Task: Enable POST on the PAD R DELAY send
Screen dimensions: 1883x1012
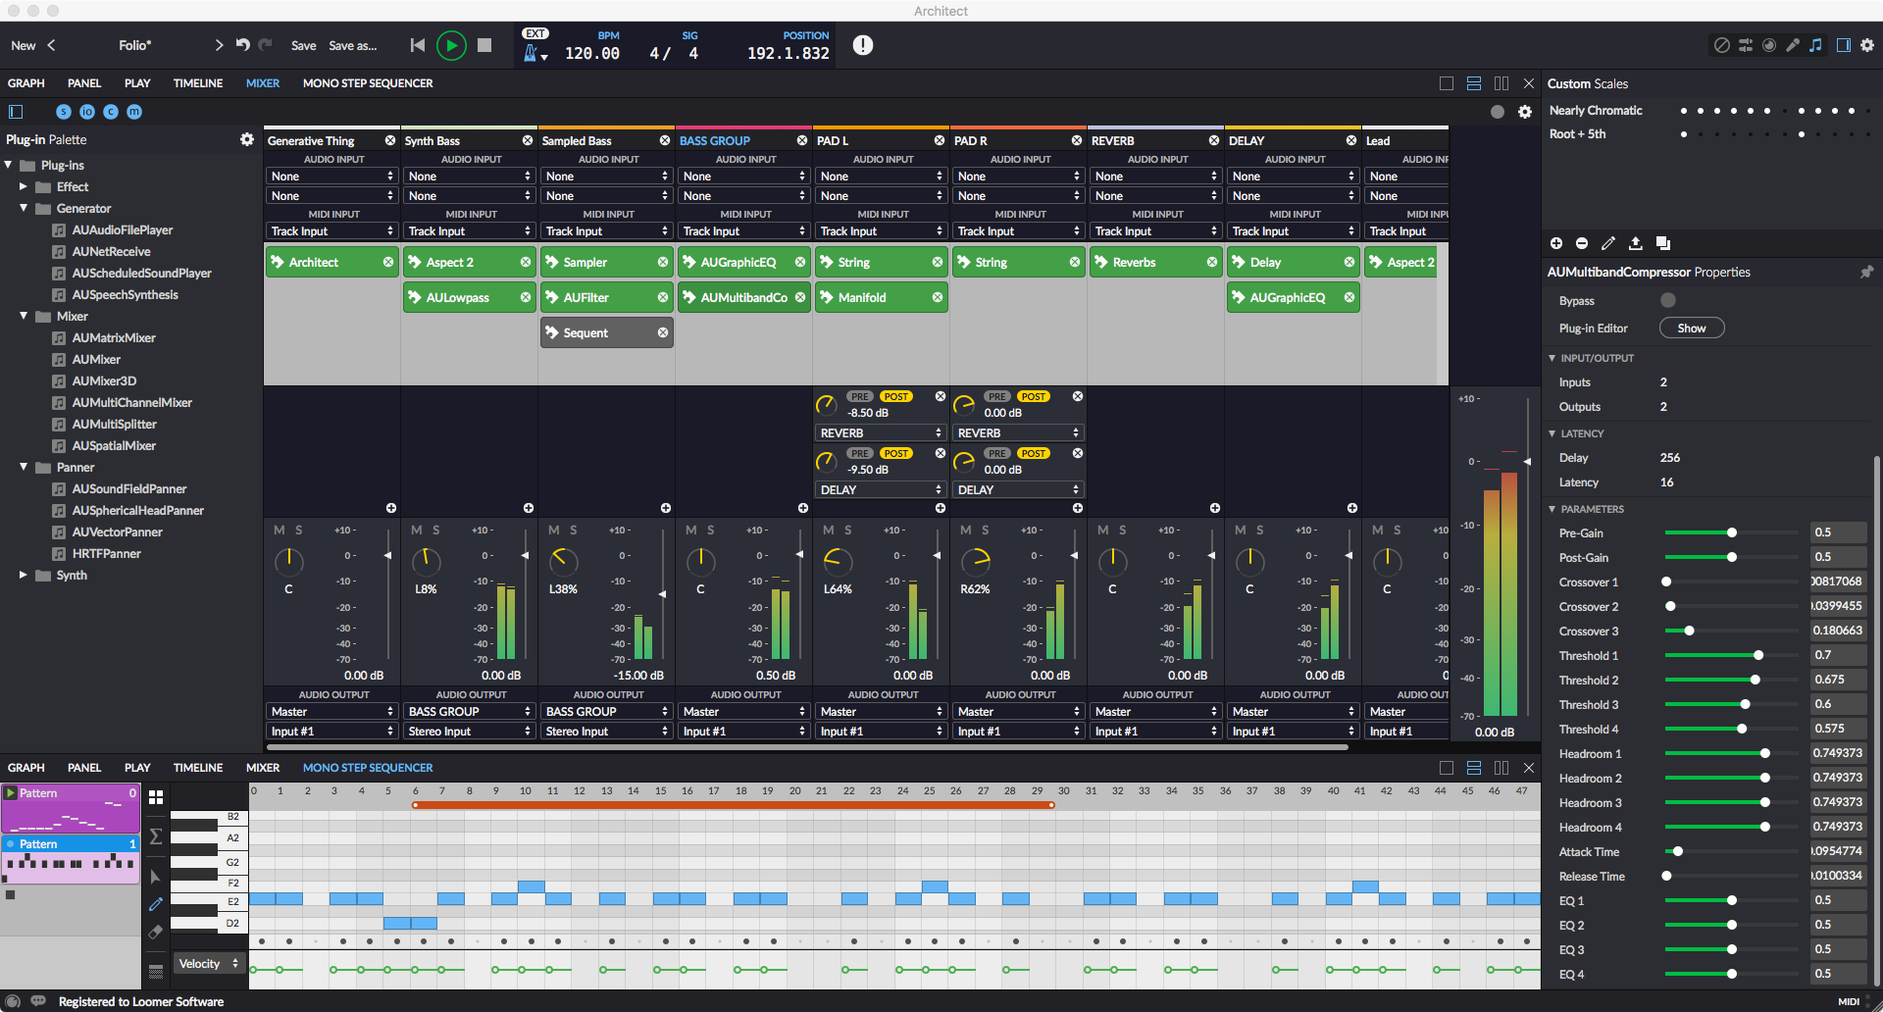Action: click(1034, 453)
